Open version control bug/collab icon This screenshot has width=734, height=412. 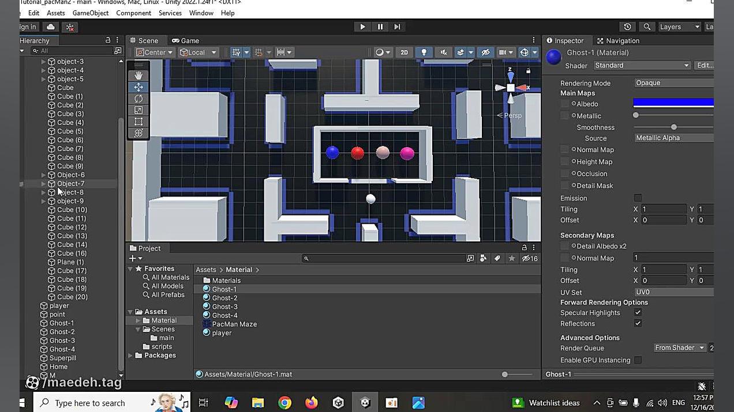point(70,27)
